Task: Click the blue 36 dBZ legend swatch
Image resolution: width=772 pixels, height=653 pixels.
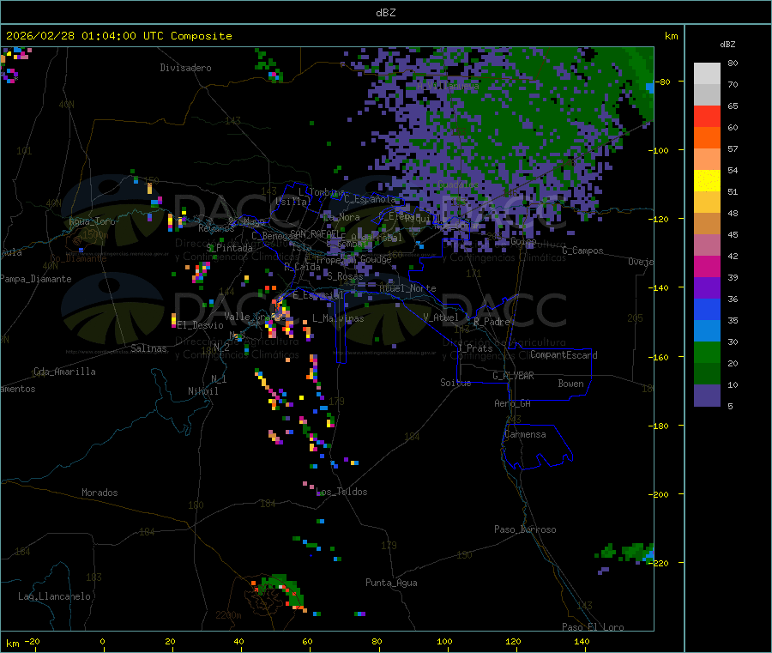Action: 707,309
